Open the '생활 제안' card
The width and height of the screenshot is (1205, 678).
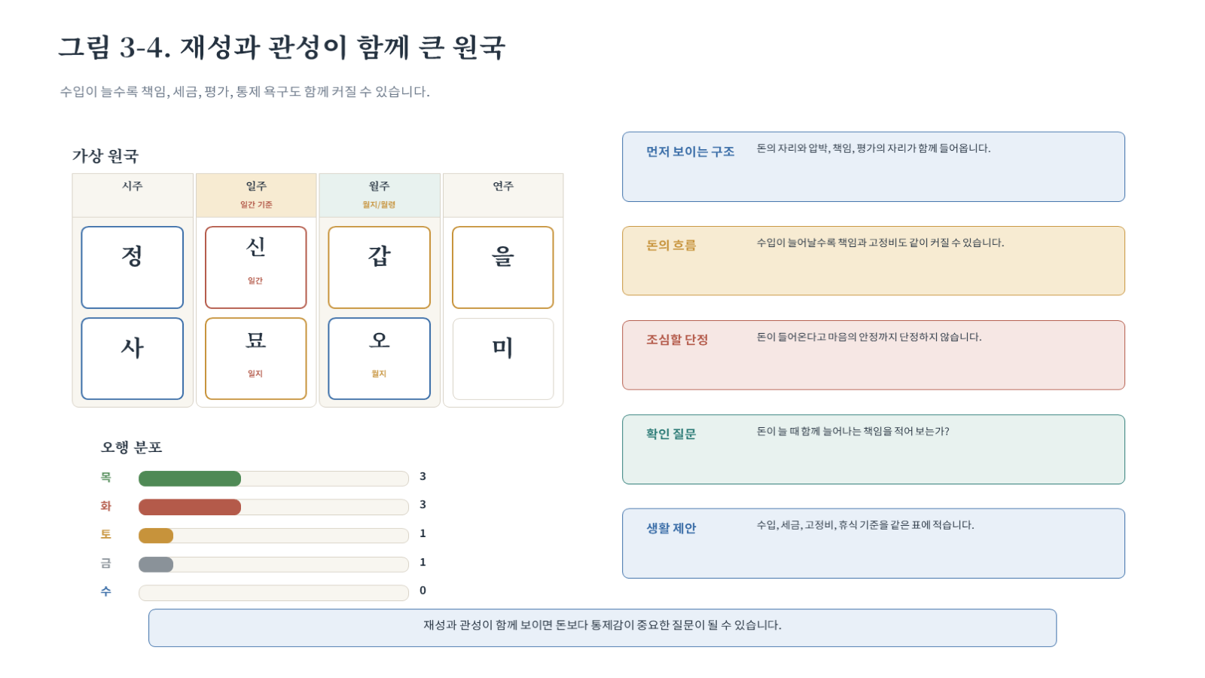tap(874, 544)
